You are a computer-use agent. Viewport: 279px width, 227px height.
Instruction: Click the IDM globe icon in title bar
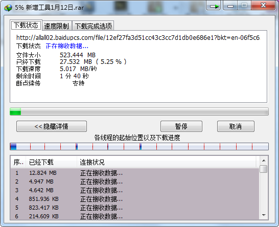click(8, 8)
